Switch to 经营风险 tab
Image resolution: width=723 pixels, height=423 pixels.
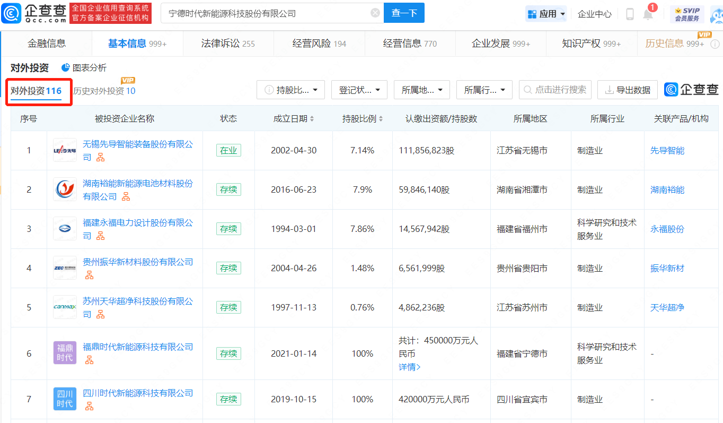click(x=319, y=44)
